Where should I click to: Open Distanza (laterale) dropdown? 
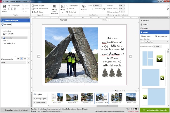tap(122, 9)
